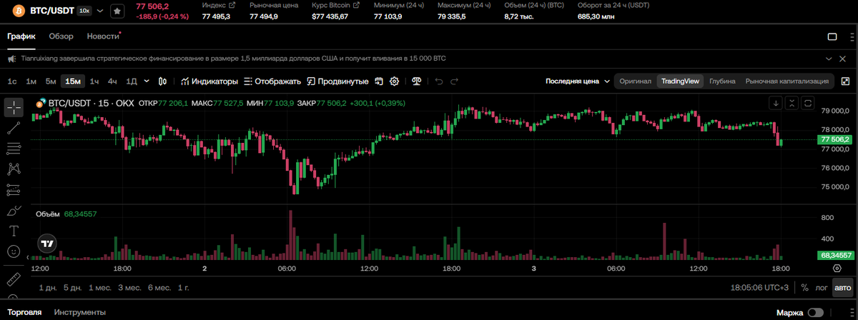Set chart range to 1 мес.
Viewport: 858px width, 320px height.
[x=100, y=287]
